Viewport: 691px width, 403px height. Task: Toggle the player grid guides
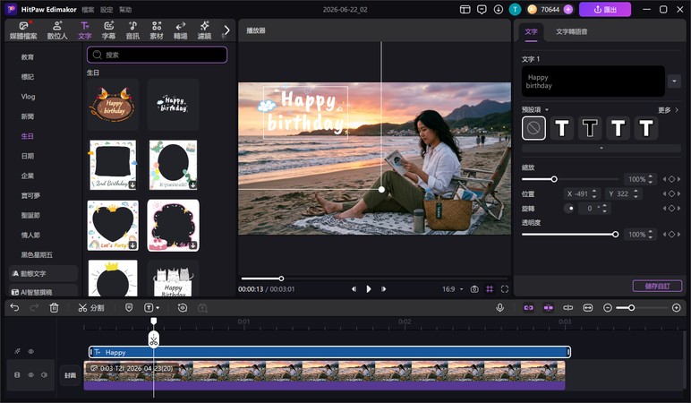[x=490, y=289]
